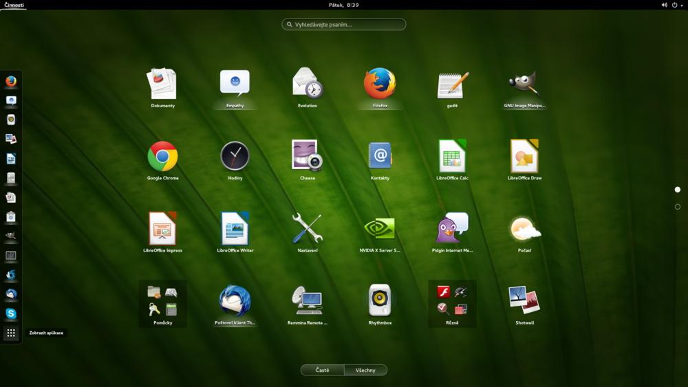Open the Kontakty app
The image size is (688, 387).
click(380, 159)
